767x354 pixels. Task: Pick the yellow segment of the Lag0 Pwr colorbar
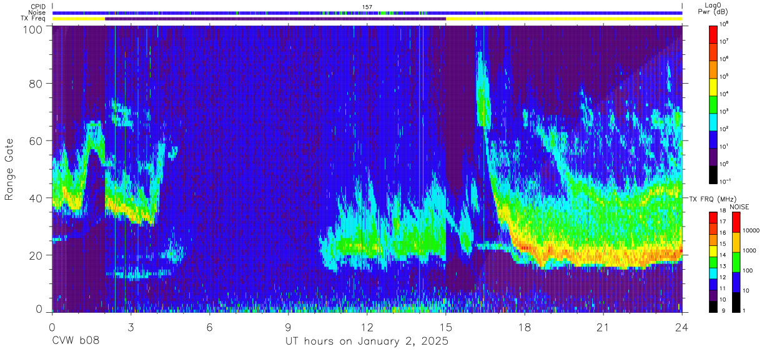(714, 86)
